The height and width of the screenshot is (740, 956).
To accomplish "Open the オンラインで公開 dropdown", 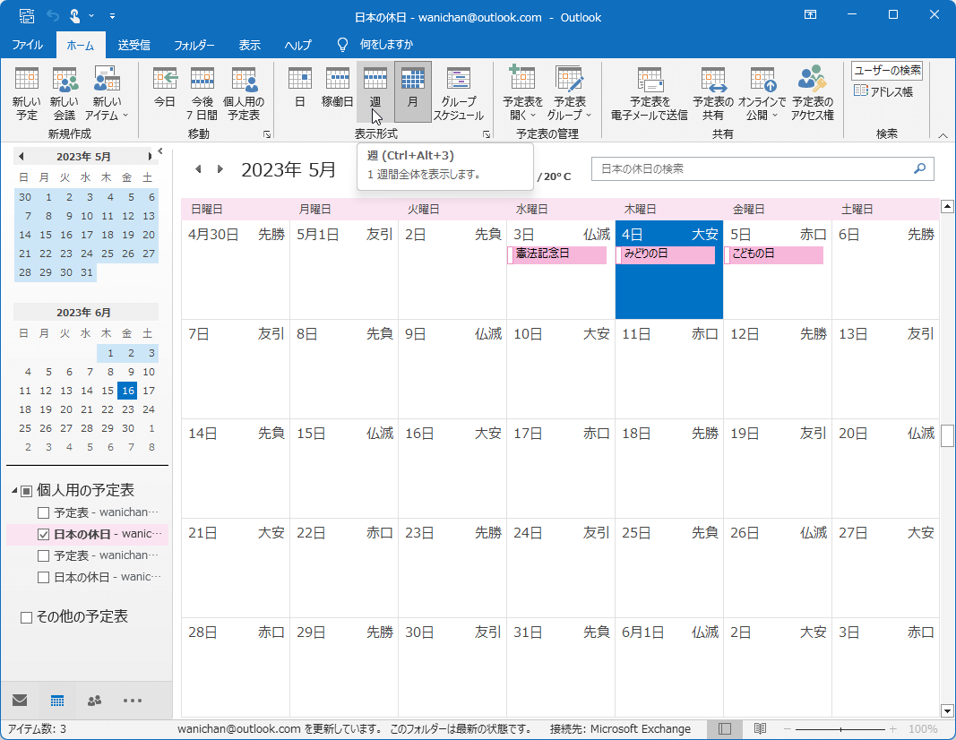I will click(762, 93).
